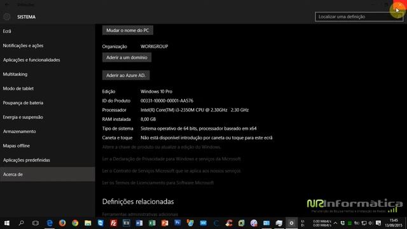407x229 pixels.
Task: Click the network speed meter in taskbar
Action: [x=316, y=223]
